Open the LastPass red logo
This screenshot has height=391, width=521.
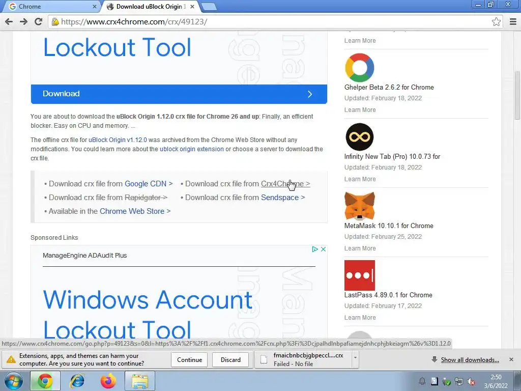click(360, 275)
